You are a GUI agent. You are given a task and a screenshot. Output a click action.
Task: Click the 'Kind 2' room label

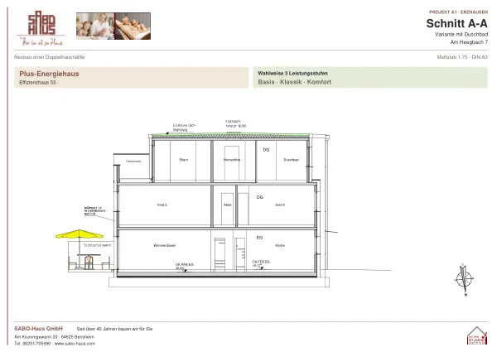pyautogui.click(x=162, y=205)
